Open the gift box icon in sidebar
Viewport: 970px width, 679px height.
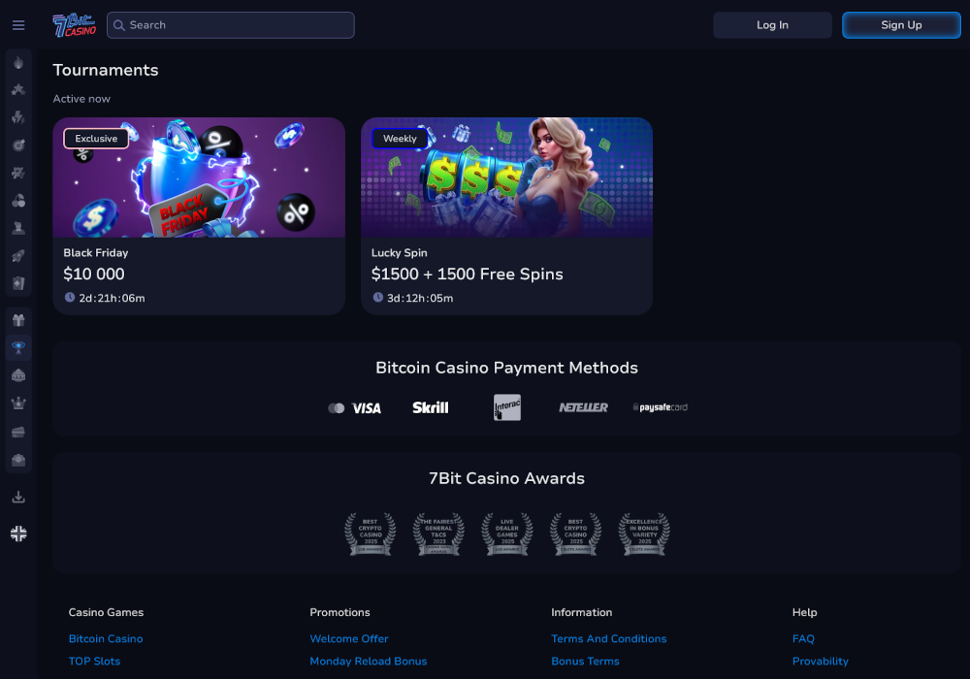tap(18, 320)
